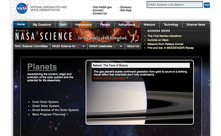
Task: Open the Visit NASA.gov link
Action: coord(102,7)
